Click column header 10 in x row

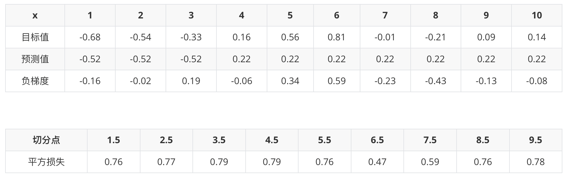tap(537, 15)
